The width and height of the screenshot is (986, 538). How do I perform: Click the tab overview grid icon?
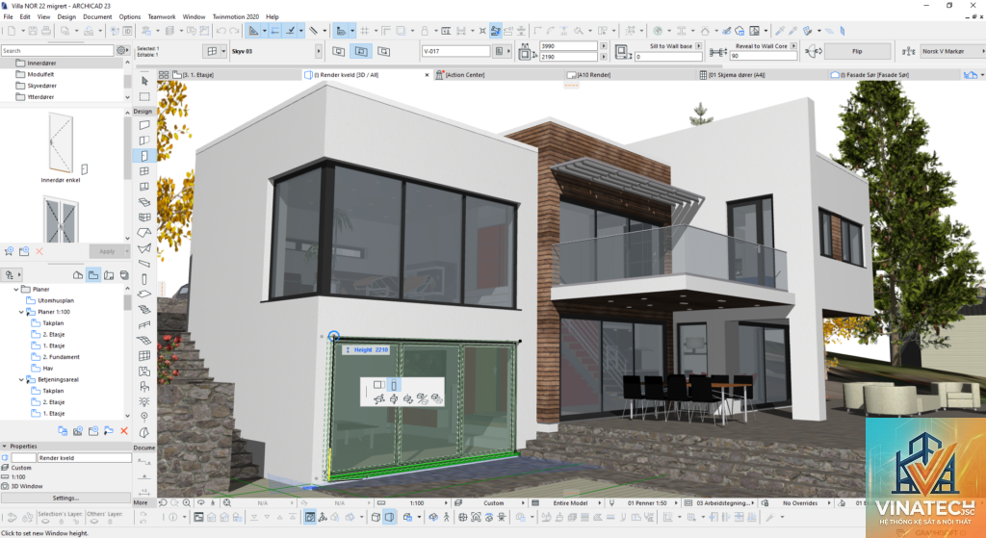(164, 75)
